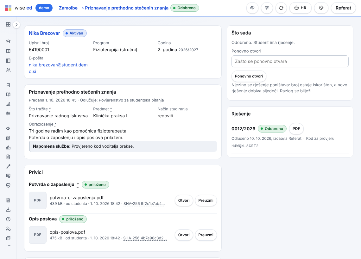Screen dimensions: 361x259
Task: Click the megaphone announcements sidebar icon
Action: [8, 128]
